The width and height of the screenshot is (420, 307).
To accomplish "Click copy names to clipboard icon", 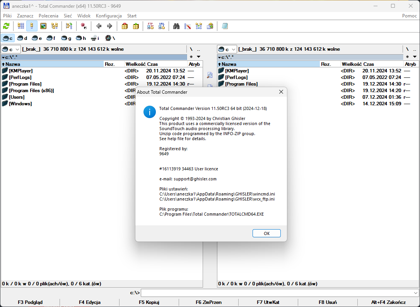I will coord(210,26).
